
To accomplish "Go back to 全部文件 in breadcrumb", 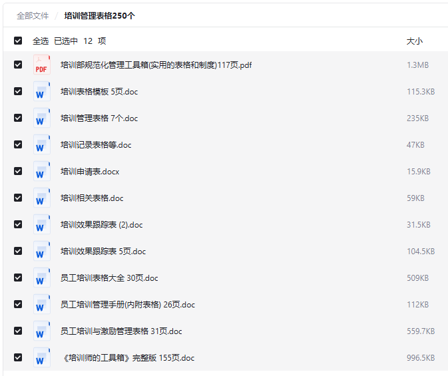I will click(33, 16).
